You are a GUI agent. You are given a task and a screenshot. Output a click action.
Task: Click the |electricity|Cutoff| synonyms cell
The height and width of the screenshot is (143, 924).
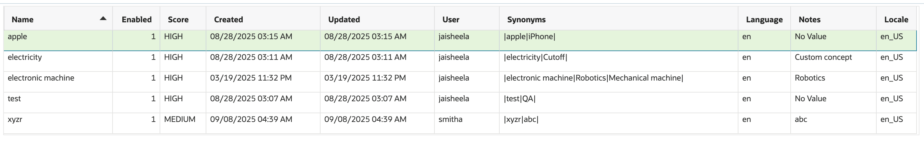point(618,61)
